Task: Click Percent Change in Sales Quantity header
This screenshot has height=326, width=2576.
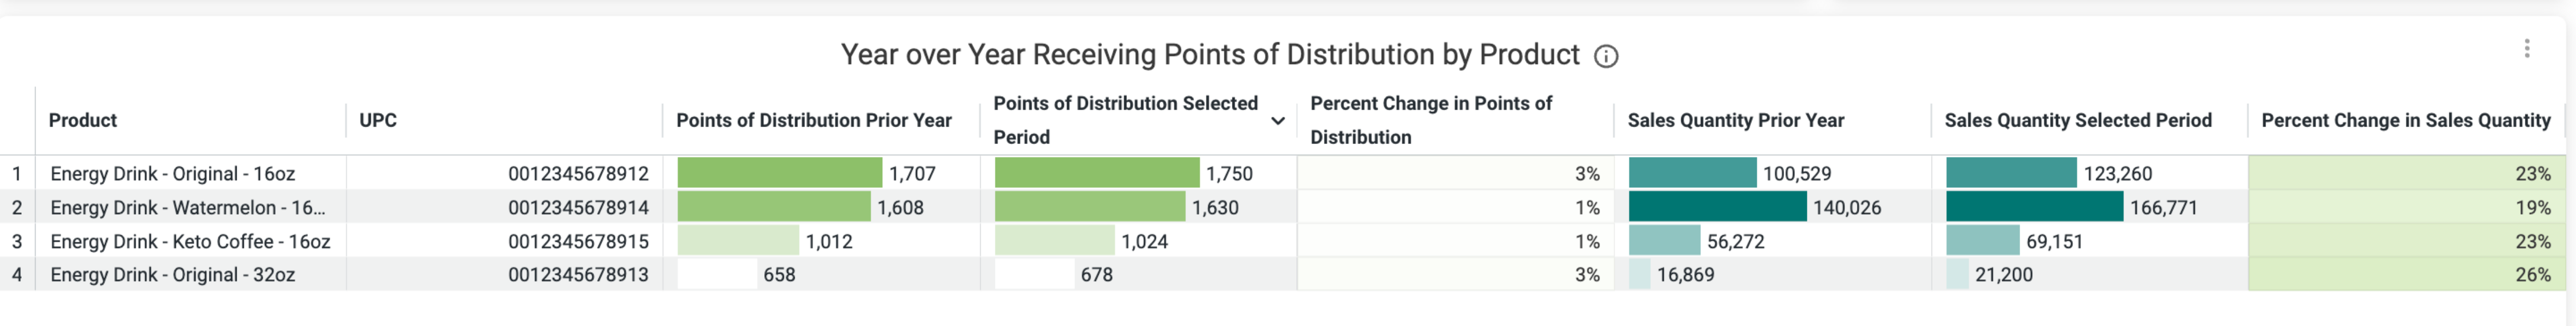Action: click(2405, 120)
